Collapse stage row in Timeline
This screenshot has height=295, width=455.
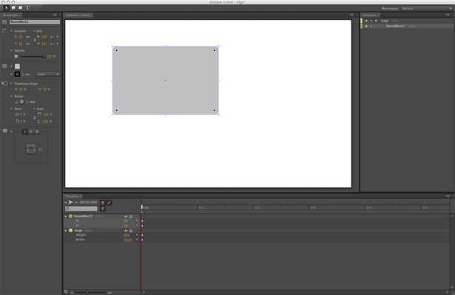pos(66,231)
